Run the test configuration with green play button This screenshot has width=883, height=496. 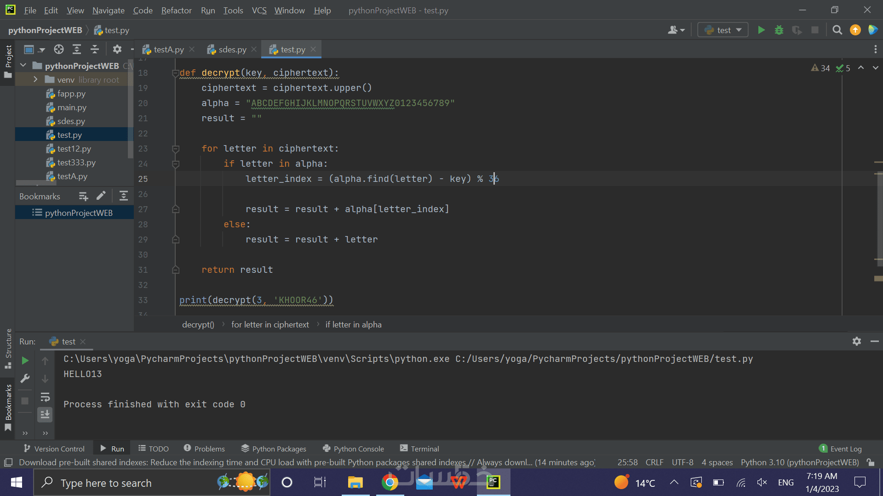click(761, 30)
